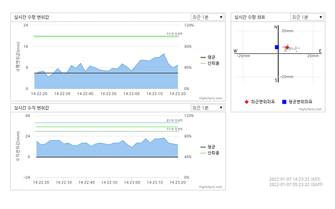Open the 최근 1분 dropdown in 실시간 수평 변위값 panel
This screenshot has height=209, width=335.
207,17
